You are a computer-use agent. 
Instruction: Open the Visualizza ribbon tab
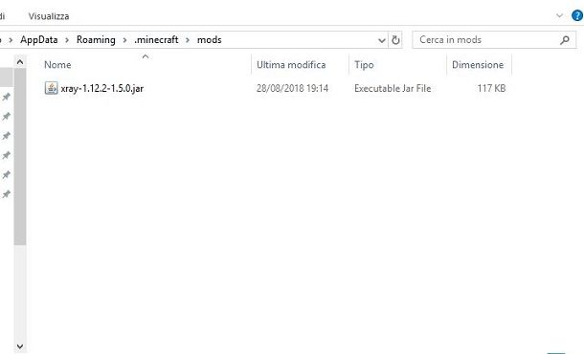coord(49,16)
